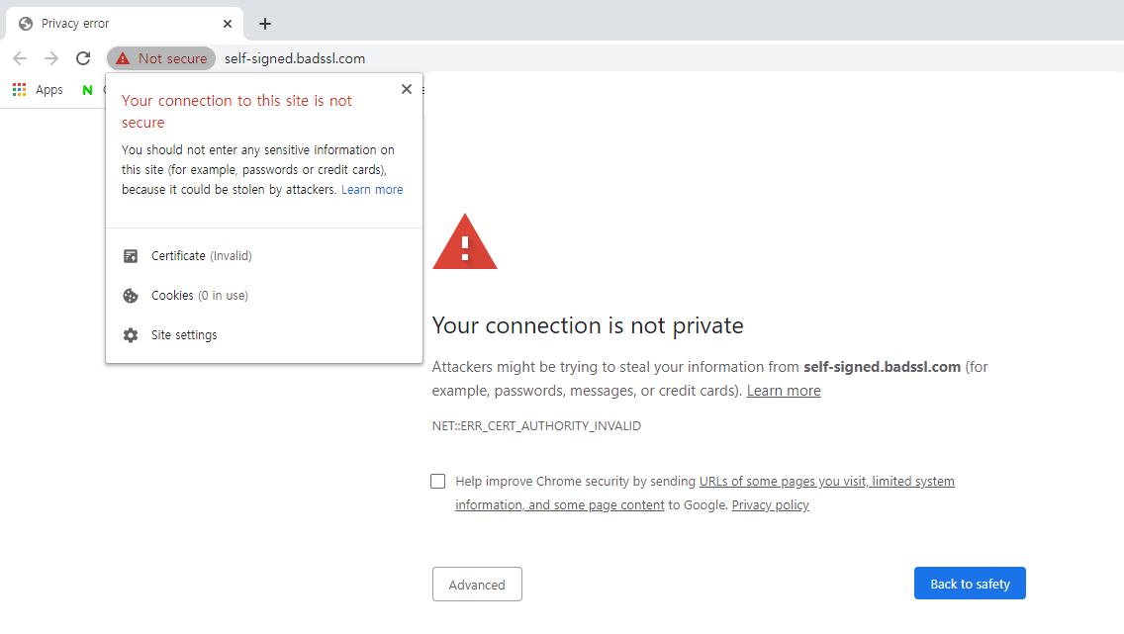Close the site info popup

[x=407, y=89]
